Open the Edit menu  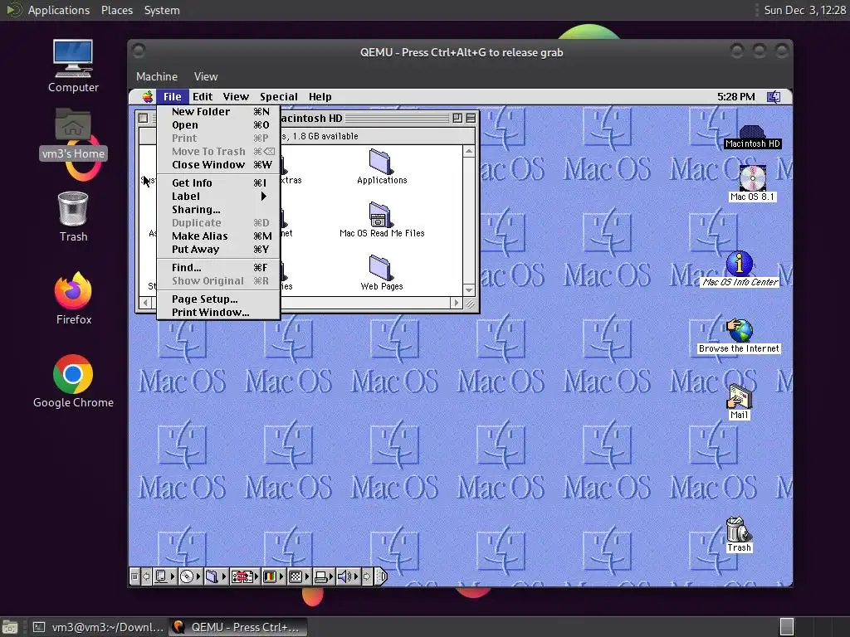pyautogui.click(x=203, y=96)
